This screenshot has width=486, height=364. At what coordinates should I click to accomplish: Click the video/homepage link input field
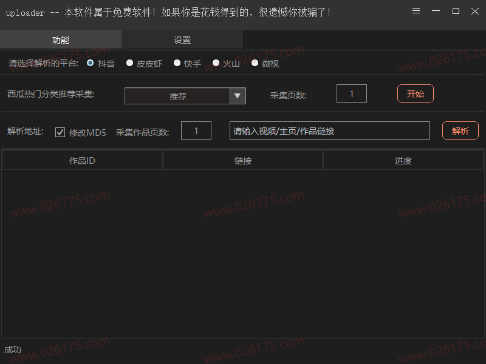(x=330, y=130)
